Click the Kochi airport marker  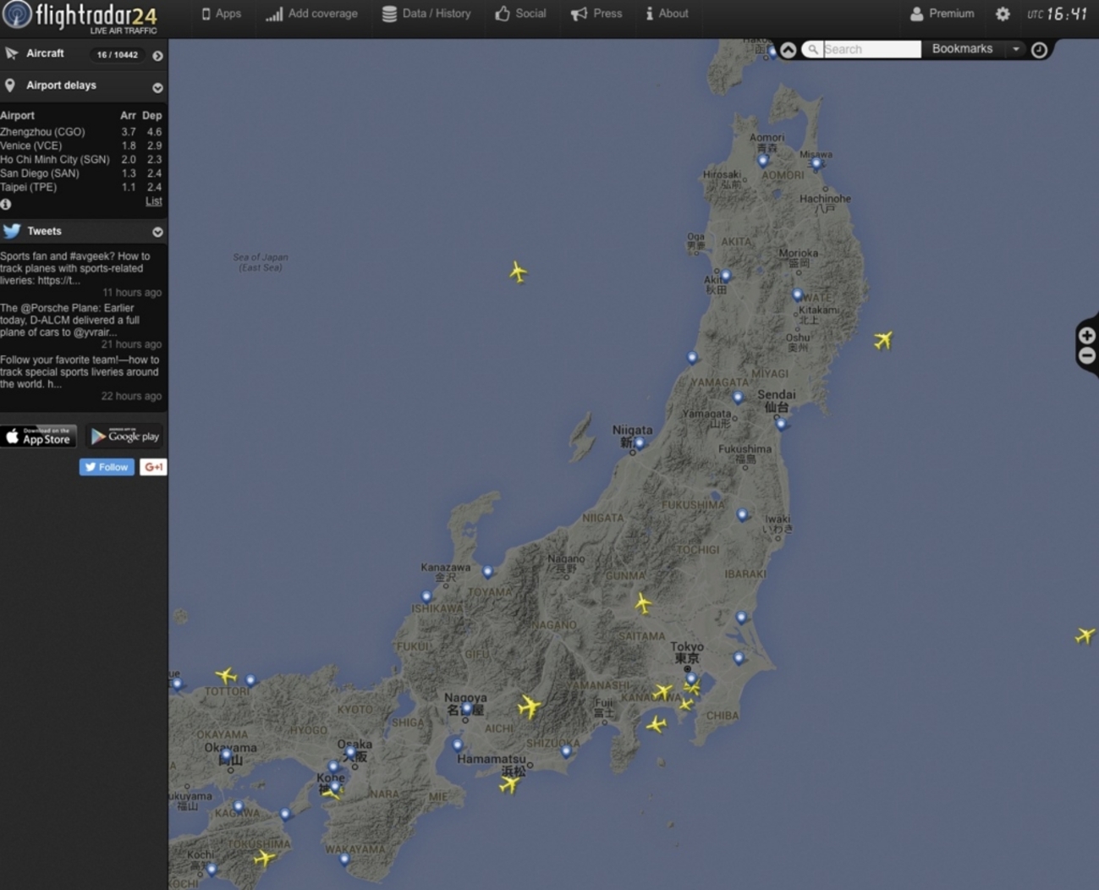(x=212, y=869)
